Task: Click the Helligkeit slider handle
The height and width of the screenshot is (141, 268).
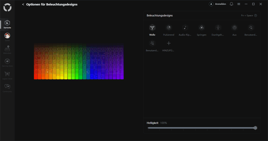Action: (255, 128)
